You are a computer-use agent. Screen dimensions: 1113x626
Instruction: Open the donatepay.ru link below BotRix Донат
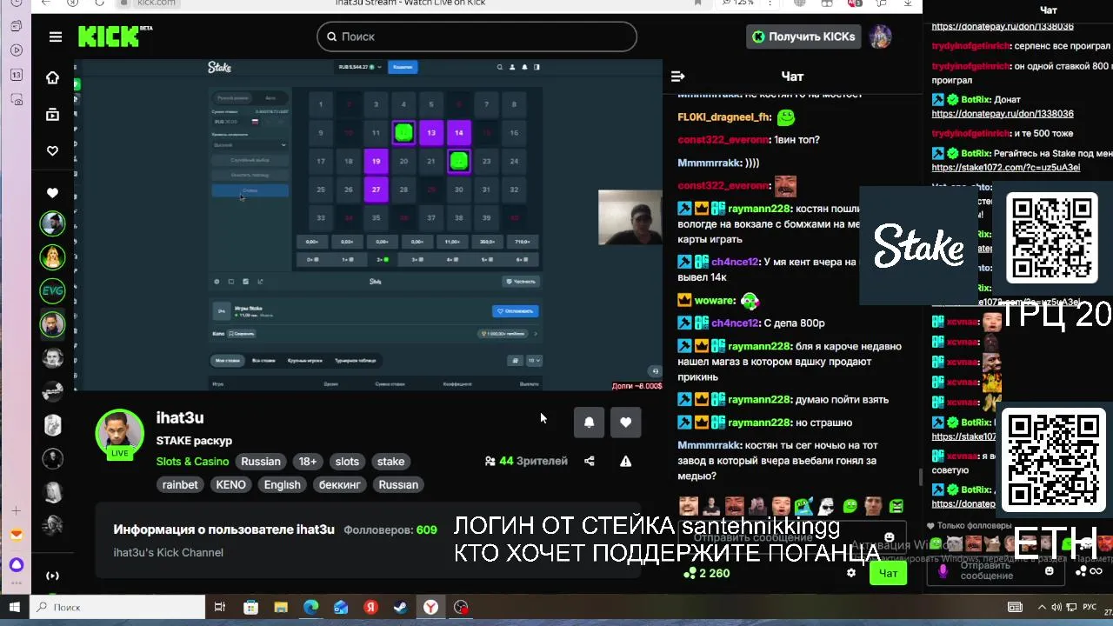click(x=1003, y=114)
